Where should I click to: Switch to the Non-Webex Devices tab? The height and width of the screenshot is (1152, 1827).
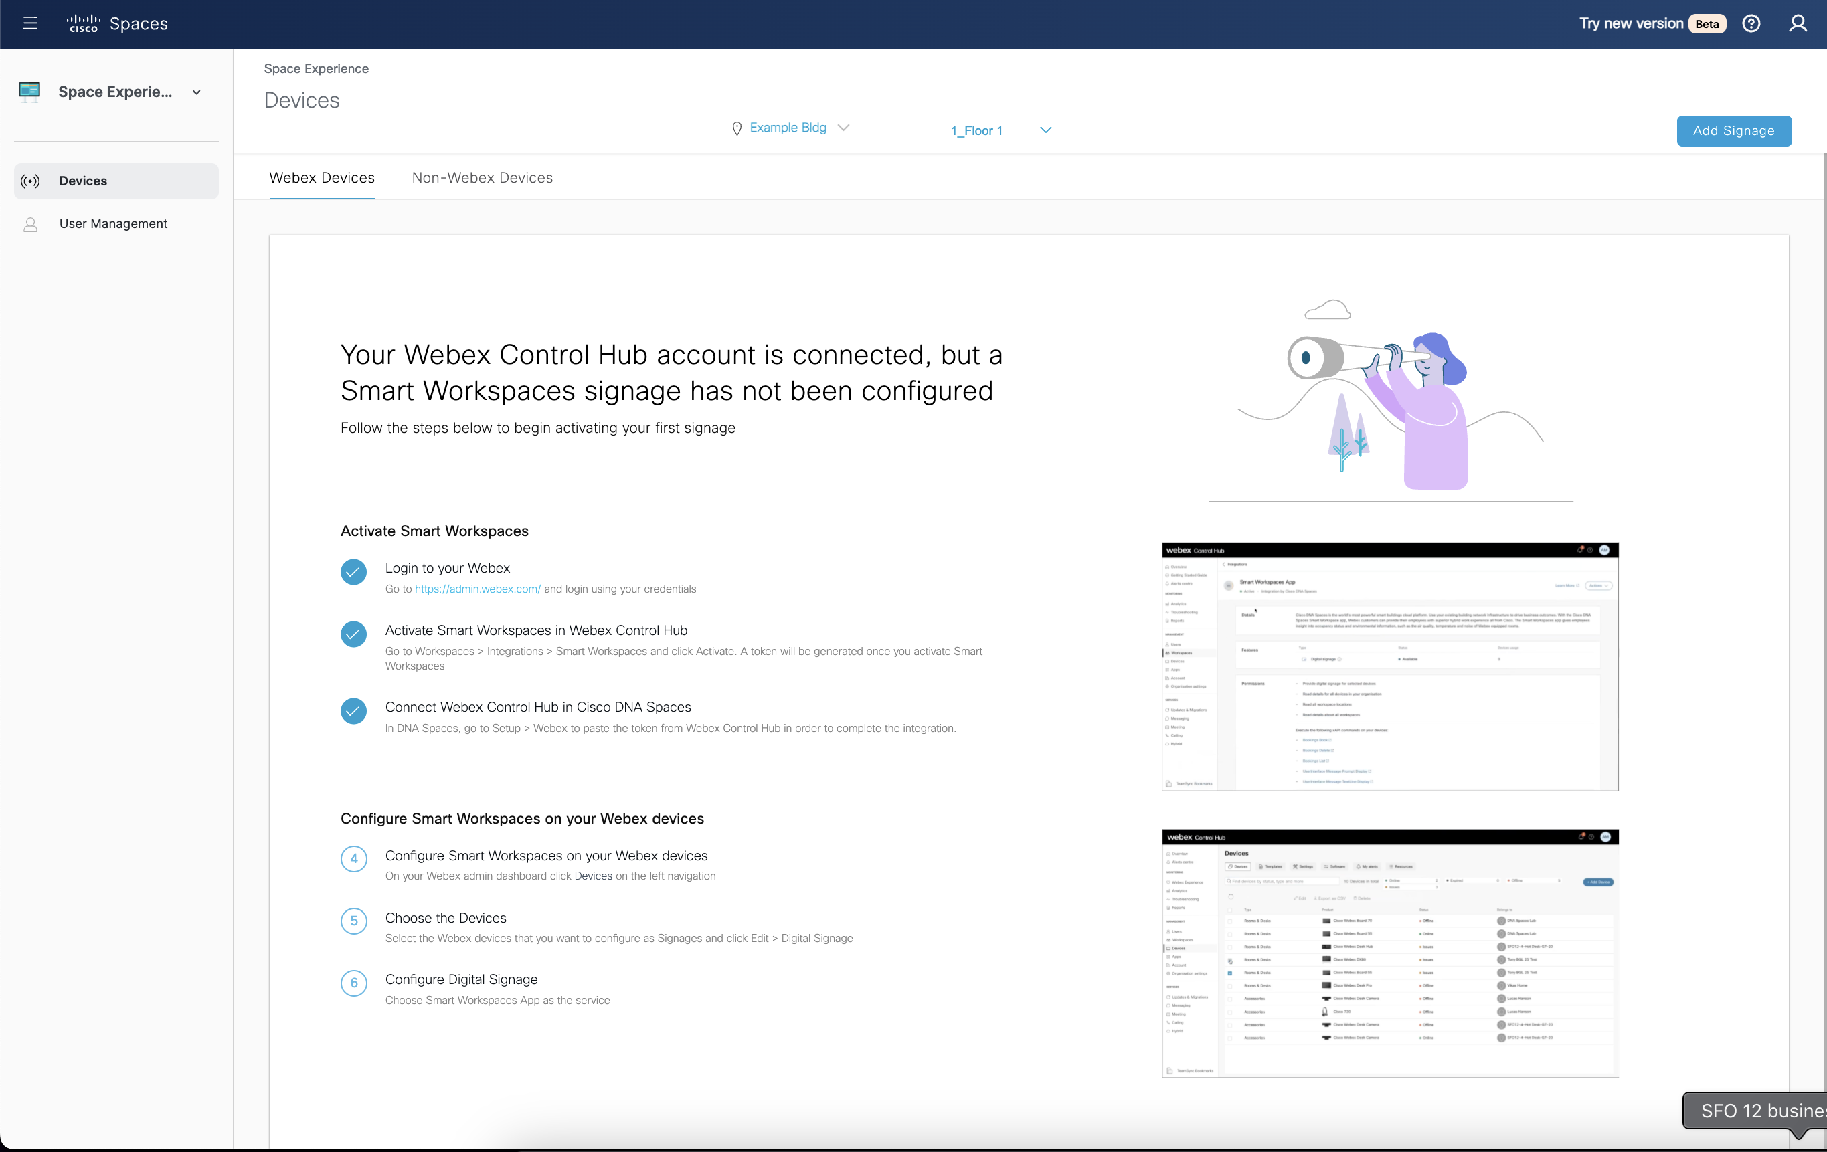[x=482, y=177]
